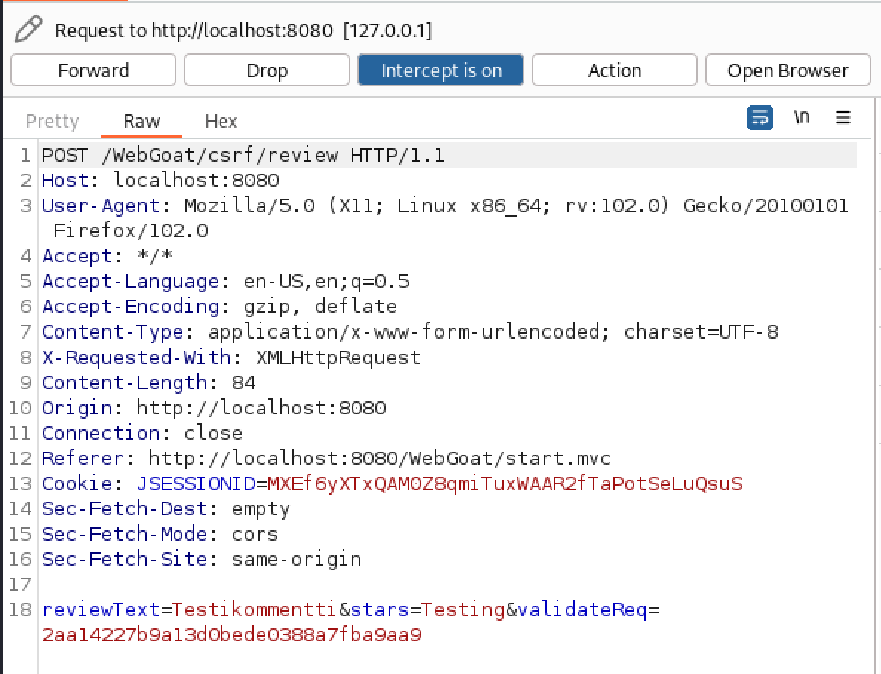Launch Burp's Open Browser button
The width and height of the screenshot is (881, 674).
coord(788,70)
